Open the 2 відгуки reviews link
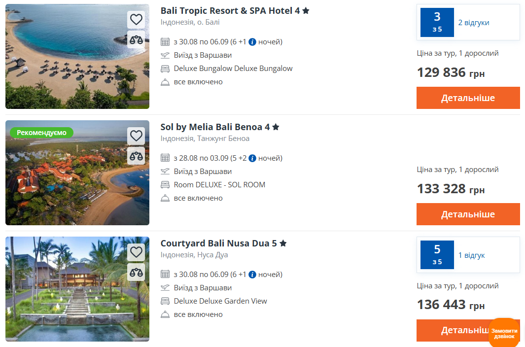Viewport: 525px width, 347px height. (473, 23)
